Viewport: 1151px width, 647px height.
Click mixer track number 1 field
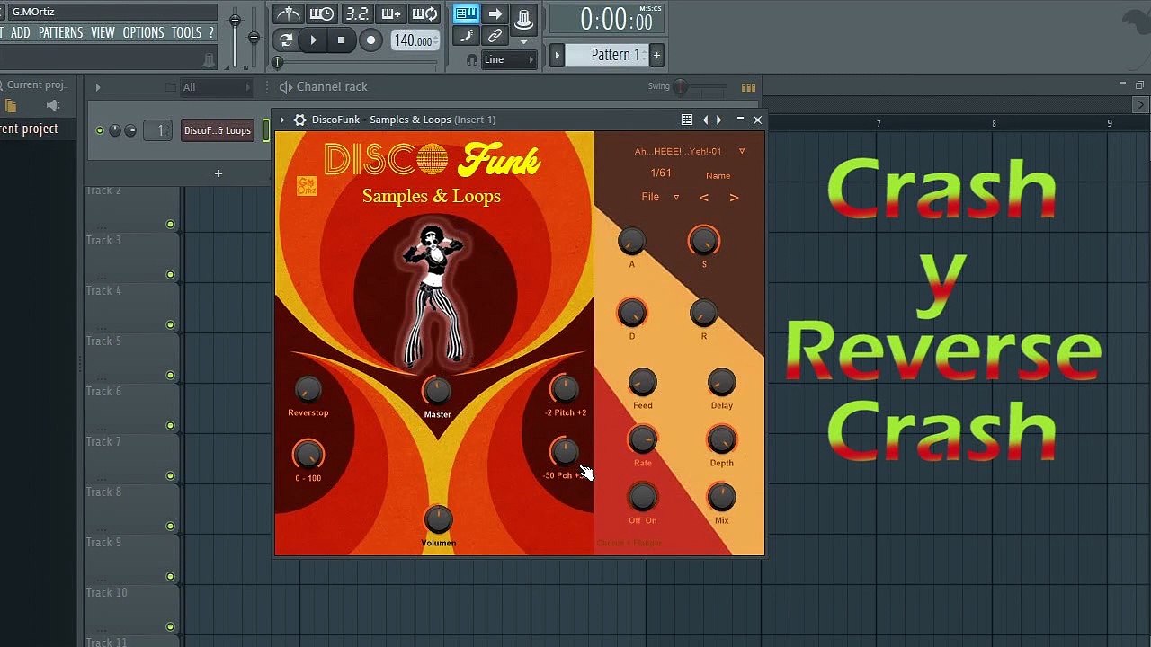point(159,130)
